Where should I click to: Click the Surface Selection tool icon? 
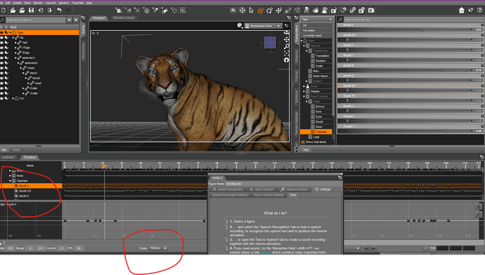[x=316, y=11]
